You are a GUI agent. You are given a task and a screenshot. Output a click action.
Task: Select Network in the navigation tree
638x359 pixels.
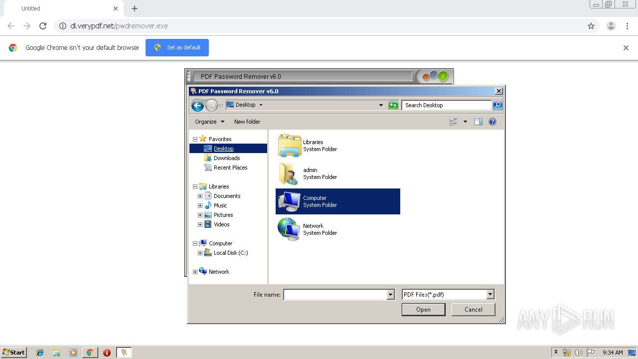[x=219, y=272]
